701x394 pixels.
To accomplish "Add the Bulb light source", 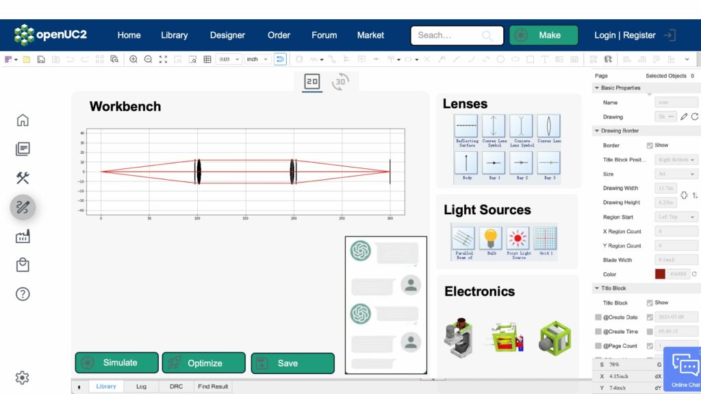I will tap(491, 239).
